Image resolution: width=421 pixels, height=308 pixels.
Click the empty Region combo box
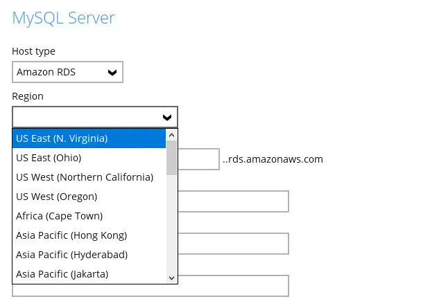86,117
